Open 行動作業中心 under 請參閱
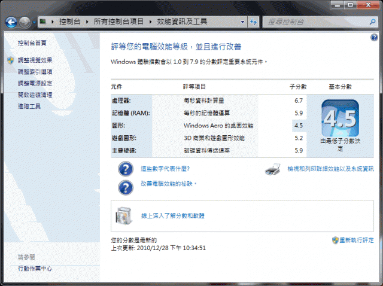Screen dimensions: 383x286 (x=35, y=269)
